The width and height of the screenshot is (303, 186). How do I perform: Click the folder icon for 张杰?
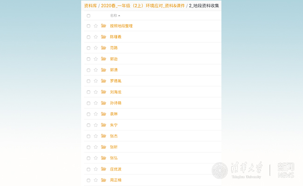[103, 136]
